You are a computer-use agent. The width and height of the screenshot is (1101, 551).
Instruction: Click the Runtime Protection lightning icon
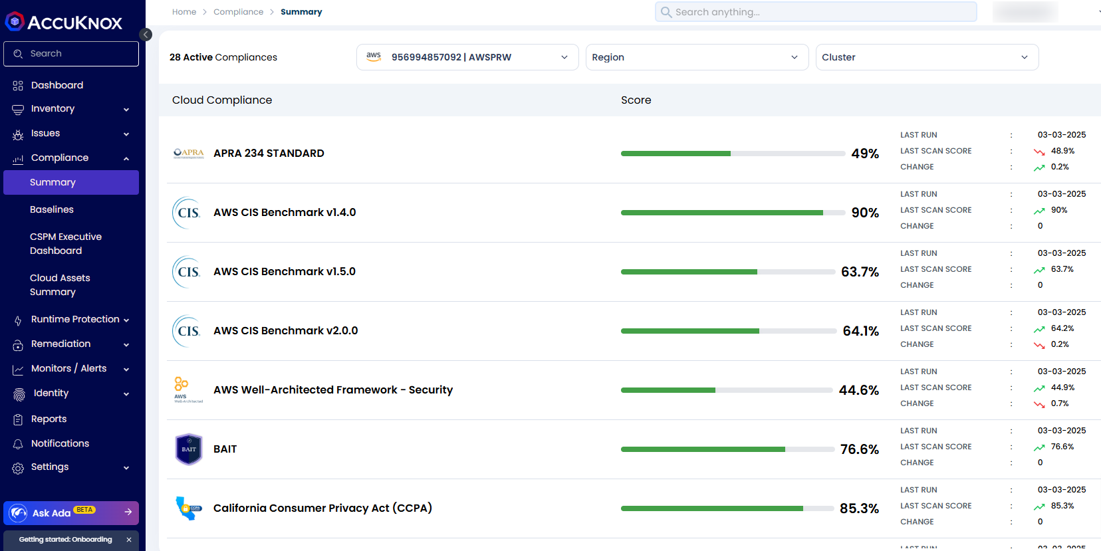[x=18, y=320]
